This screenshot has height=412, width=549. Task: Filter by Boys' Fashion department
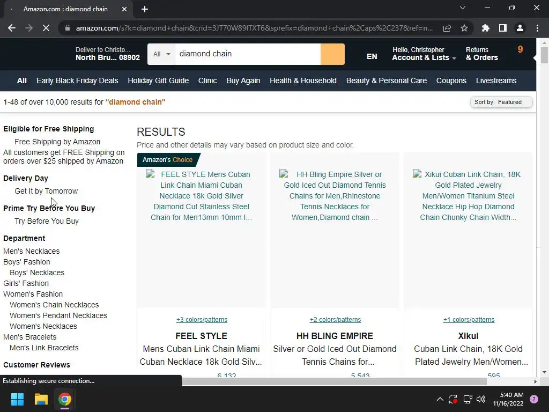[x=27, y=262]
